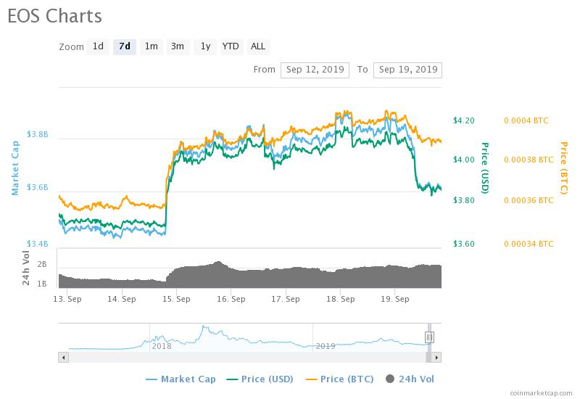This screenshot has width=580, height=399.
Task: Click the 24h Vol axis title
Action: [x=25, y=268]
